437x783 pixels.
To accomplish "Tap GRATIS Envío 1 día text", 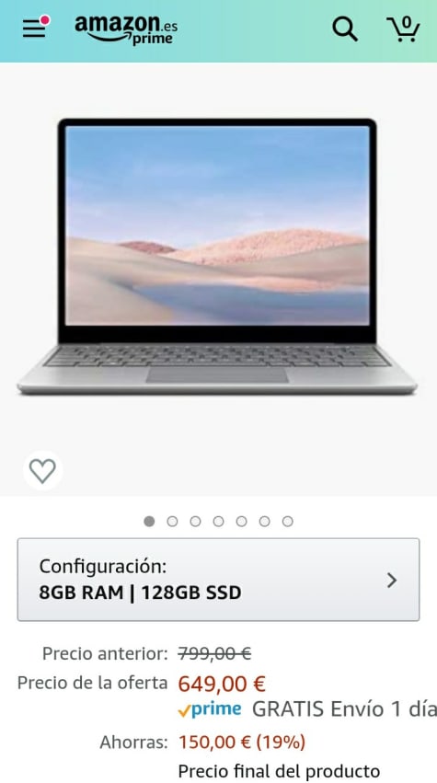I will (344, 709).
